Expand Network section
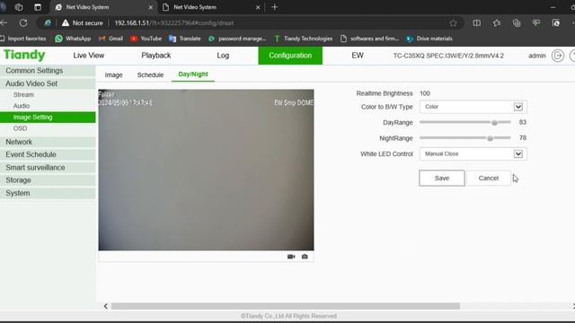This screenshot has width=575, height=323. (x=48, y=142)
